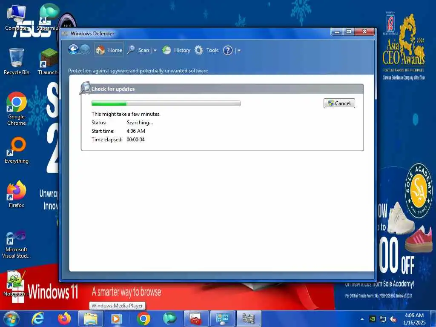Click the Check for updates magnifier icon

[85, 88]
